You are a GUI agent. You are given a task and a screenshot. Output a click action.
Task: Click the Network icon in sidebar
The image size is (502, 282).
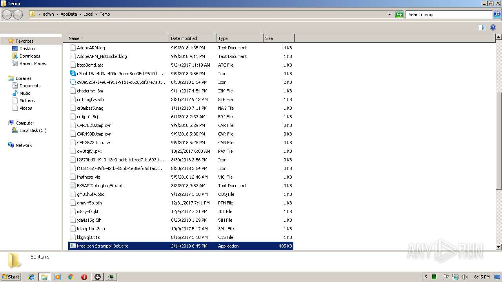[x=11, y=145]
